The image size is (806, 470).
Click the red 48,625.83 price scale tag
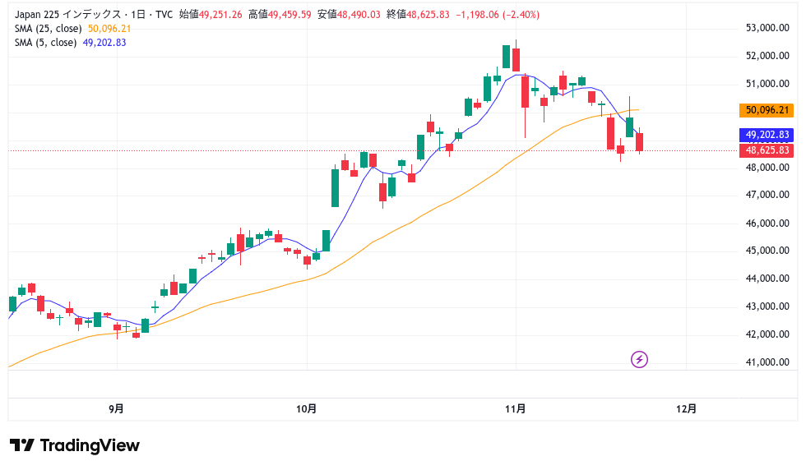(x=767, y=150)
